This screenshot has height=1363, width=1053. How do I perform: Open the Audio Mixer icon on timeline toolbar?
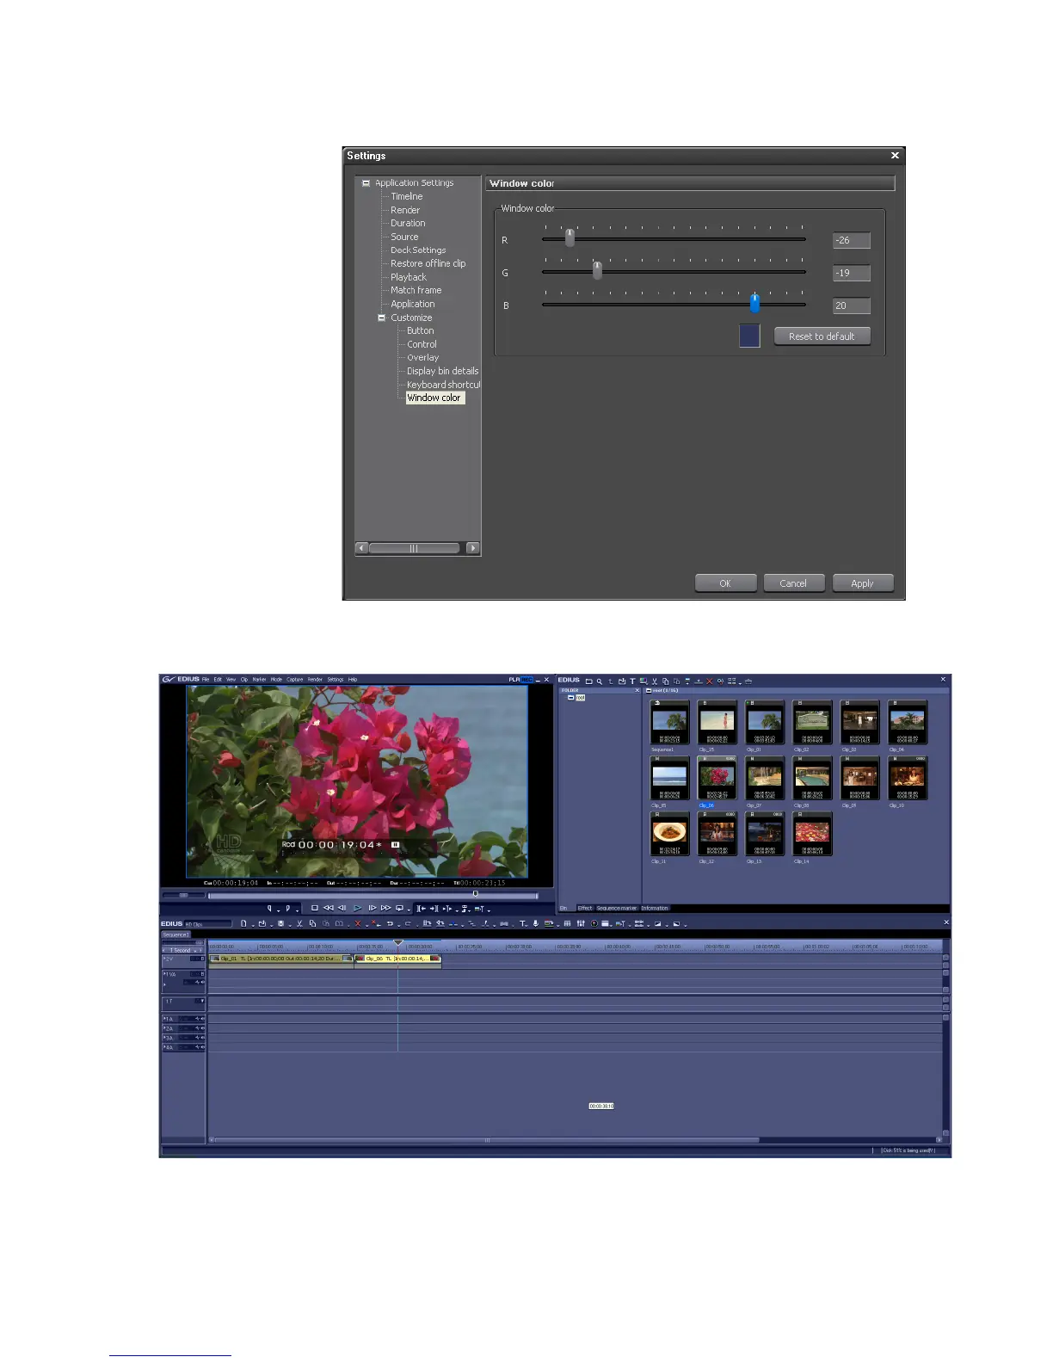581,923
